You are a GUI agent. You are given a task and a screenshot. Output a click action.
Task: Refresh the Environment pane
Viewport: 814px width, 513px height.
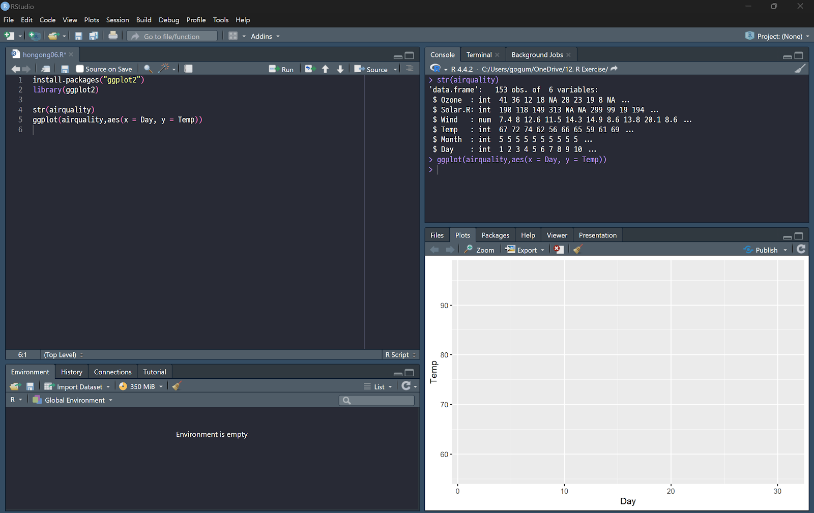[406, 386]
